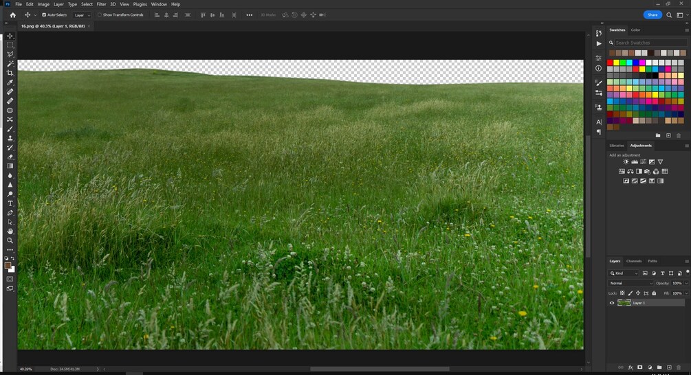Add a layer style with fx button
This screenshot has height=375, width=691.
coord(630,367)
